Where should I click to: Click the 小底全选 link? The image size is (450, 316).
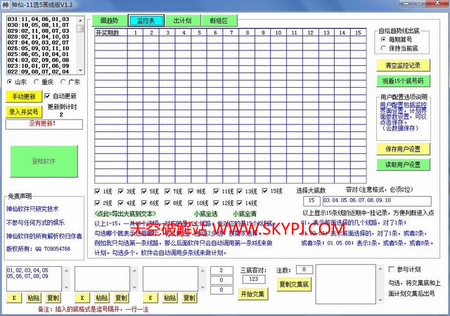tap(207, 214)
